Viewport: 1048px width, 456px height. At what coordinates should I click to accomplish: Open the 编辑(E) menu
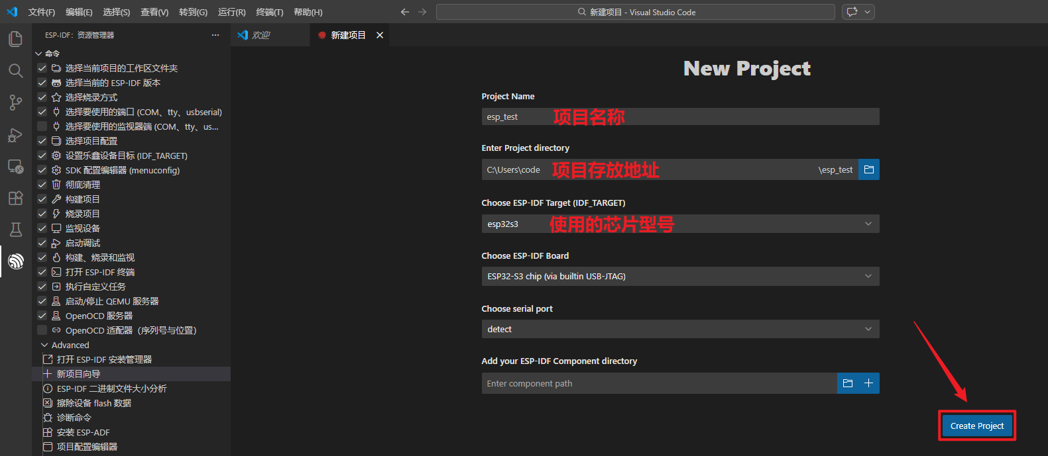click(79, 12)
